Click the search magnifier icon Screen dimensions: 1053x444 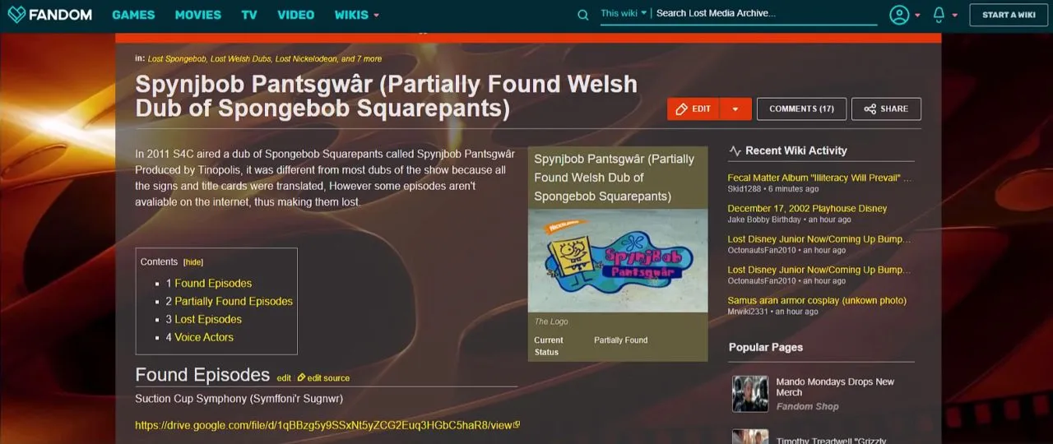tap(583, 15)
